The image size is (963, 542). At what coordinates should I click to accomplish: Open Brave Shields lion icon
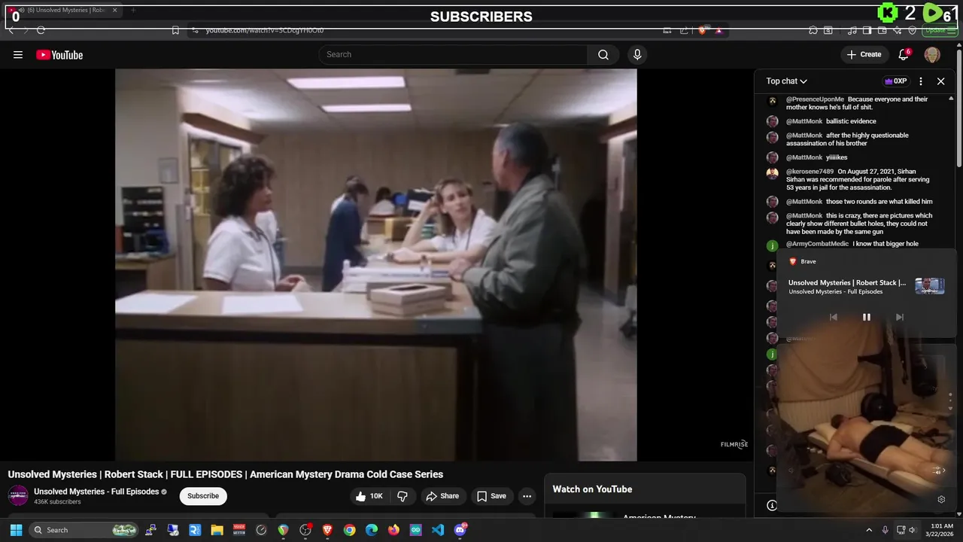click(x=703, y=30)
